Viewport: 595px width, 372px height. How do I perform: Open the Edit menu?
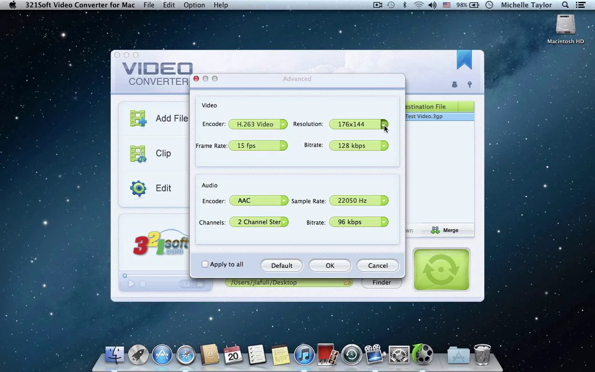169,5
